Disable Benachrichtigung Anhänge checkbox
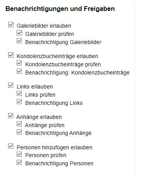 [x=19, y=132]
